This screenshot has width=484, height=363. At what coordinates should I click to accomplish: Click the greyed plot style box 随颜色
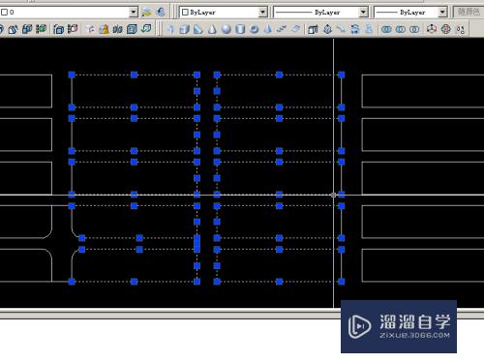click(x=469, y=12)
